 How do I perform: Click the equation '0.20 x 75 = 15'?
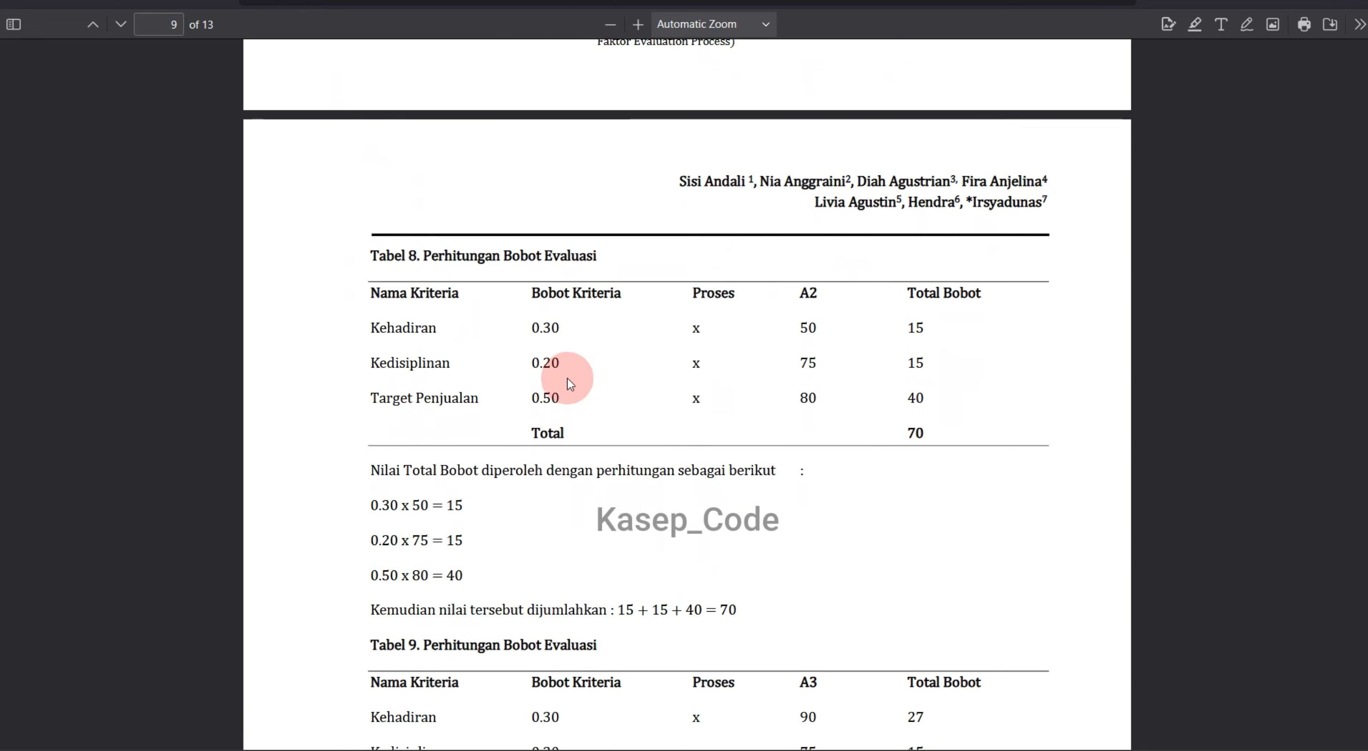point(416,540)
